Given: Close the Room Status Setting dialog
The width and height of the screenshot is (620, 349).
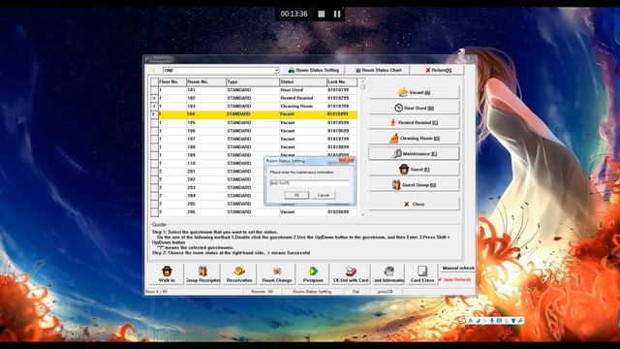Looking at the screenshot, I should [347, 160].
